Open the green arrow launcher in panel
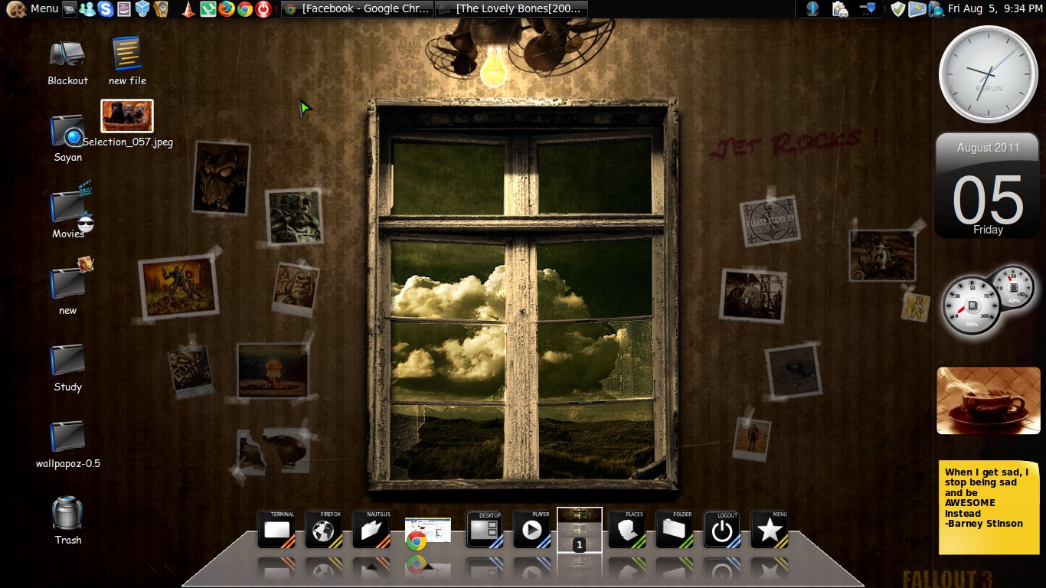The width and height of the screenshot is (1046, 588). pos(207,9)
